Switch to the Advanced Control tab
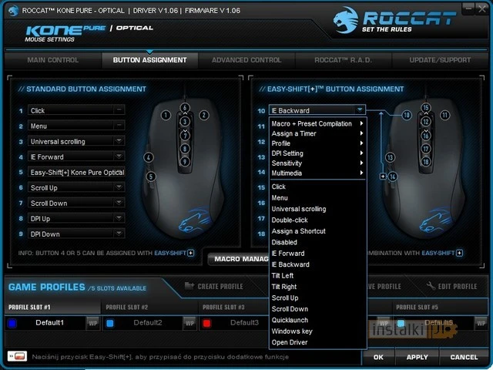Screen dimensions: 493x370 tap(246, 60)
